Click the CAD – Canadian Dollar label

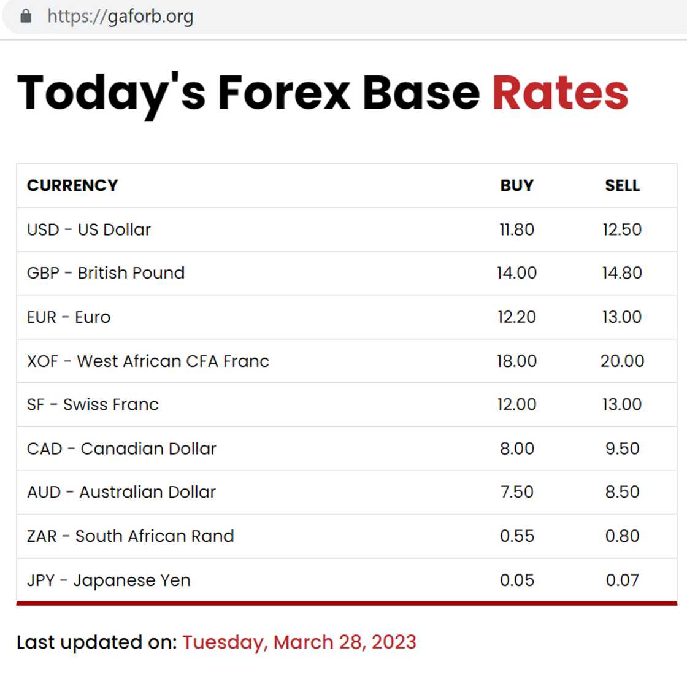point(121,449)
